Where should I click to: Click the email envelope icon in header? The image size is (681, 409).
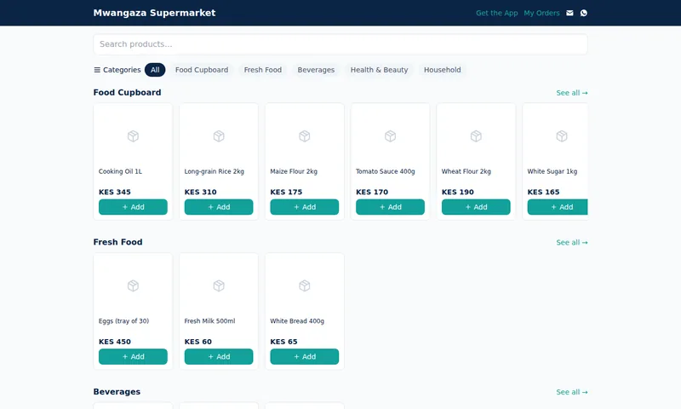(569, 13)
